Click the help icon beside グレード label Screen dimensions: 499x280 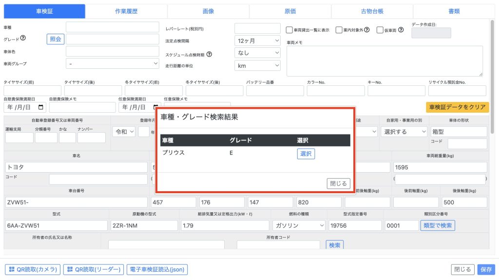(23, 39)
